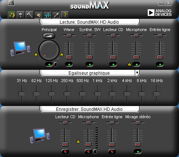Screen dimensions: 179x157
Task: Click the small advanced button beside Principal mute
Action: pos(56,64)
